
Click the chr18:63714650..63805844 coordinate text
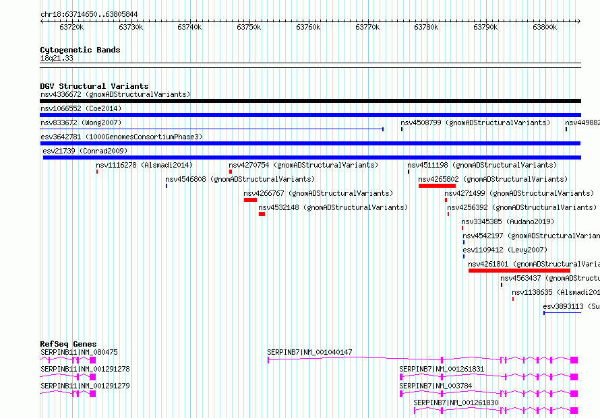tap(89, 15)
